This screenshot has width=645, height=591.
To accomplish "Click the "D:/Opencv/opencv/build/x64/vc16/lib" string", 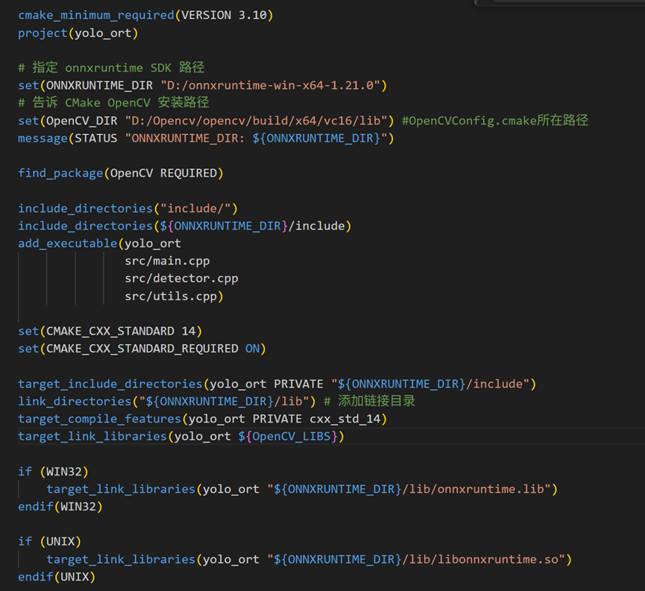I will pos(257,121).
